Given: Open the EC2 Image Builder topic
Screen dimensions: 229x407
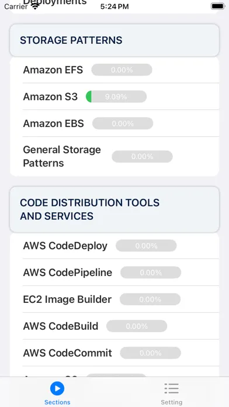Looking at the screenshot, I should tap(114, 299).
